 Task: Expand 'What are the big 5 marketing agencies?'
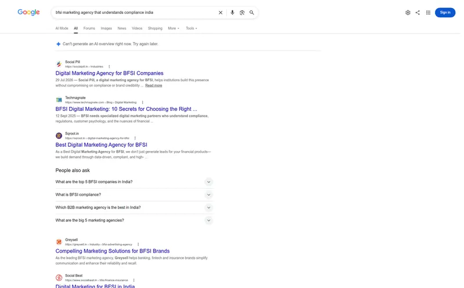pos(209,221)
